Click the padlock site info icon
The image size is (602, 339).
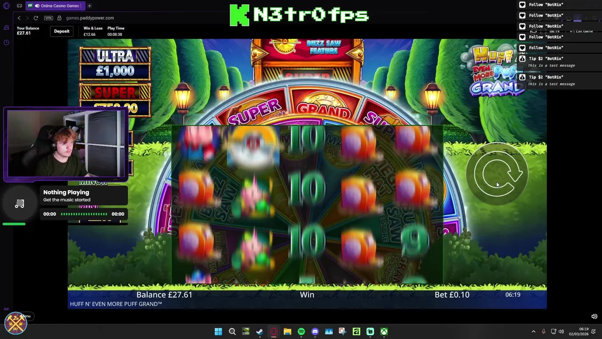59,18
